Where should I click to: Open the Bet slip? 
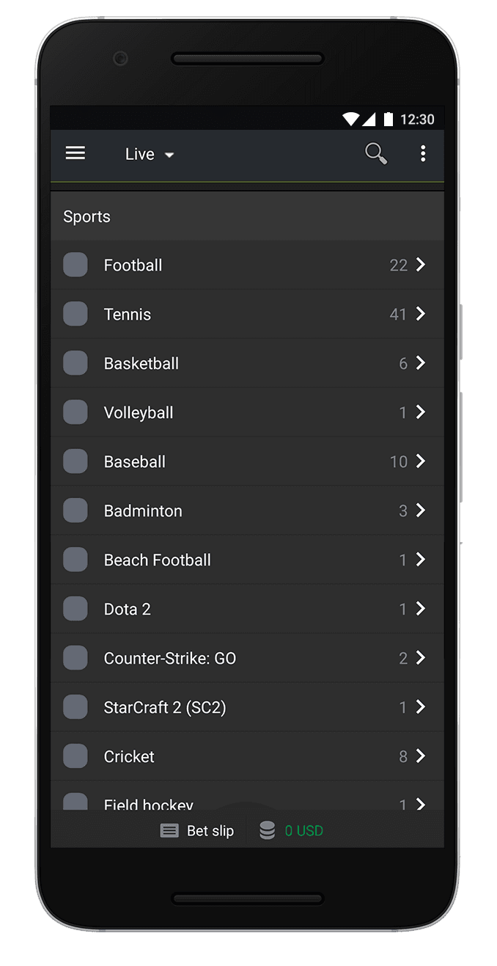[210, 831]
